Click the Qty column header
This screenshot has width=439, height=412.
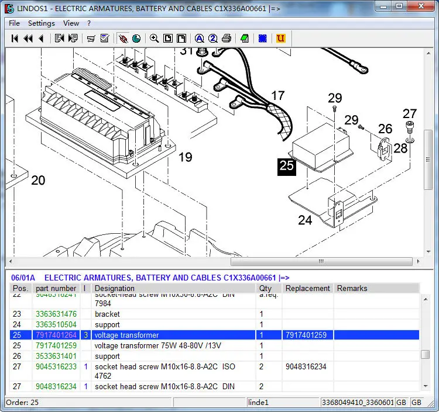coord(269,288)
